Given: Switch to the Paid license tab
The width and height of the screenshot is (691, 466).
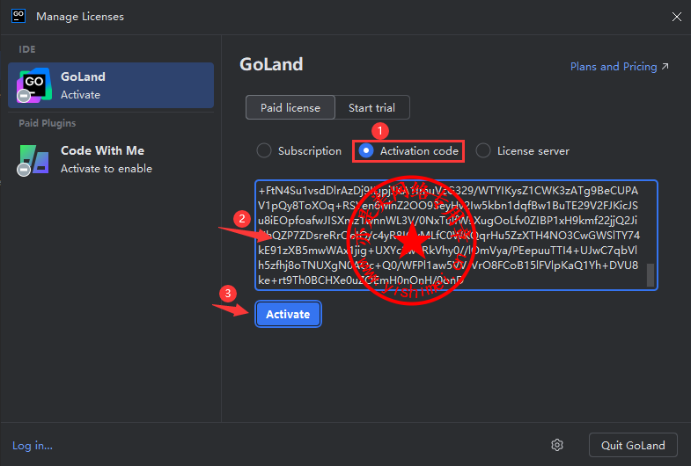Looking at the screenshot, I should coord(290,107).
